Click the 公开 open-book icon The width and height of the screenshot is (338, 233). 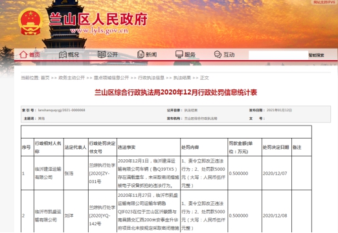tap(102, 54)
